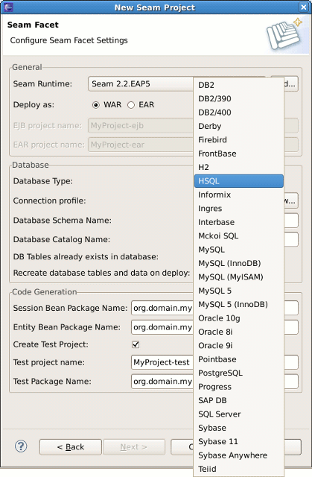Select MySQL (MyISAM) database type
The width and height of the screenshot is (312, 477).
[x=239, y=277]
